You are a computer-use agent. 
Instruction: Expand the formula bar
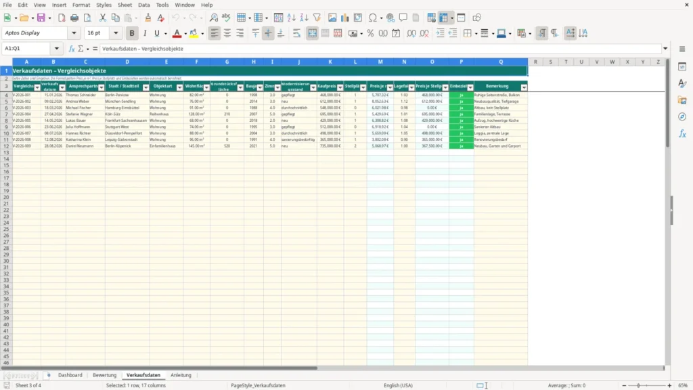(x=665, y=49)
